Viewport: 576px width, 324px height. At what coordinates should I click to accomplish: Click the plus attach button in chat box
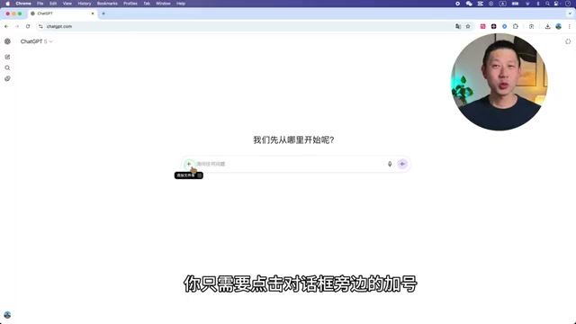tap(189, 164)
